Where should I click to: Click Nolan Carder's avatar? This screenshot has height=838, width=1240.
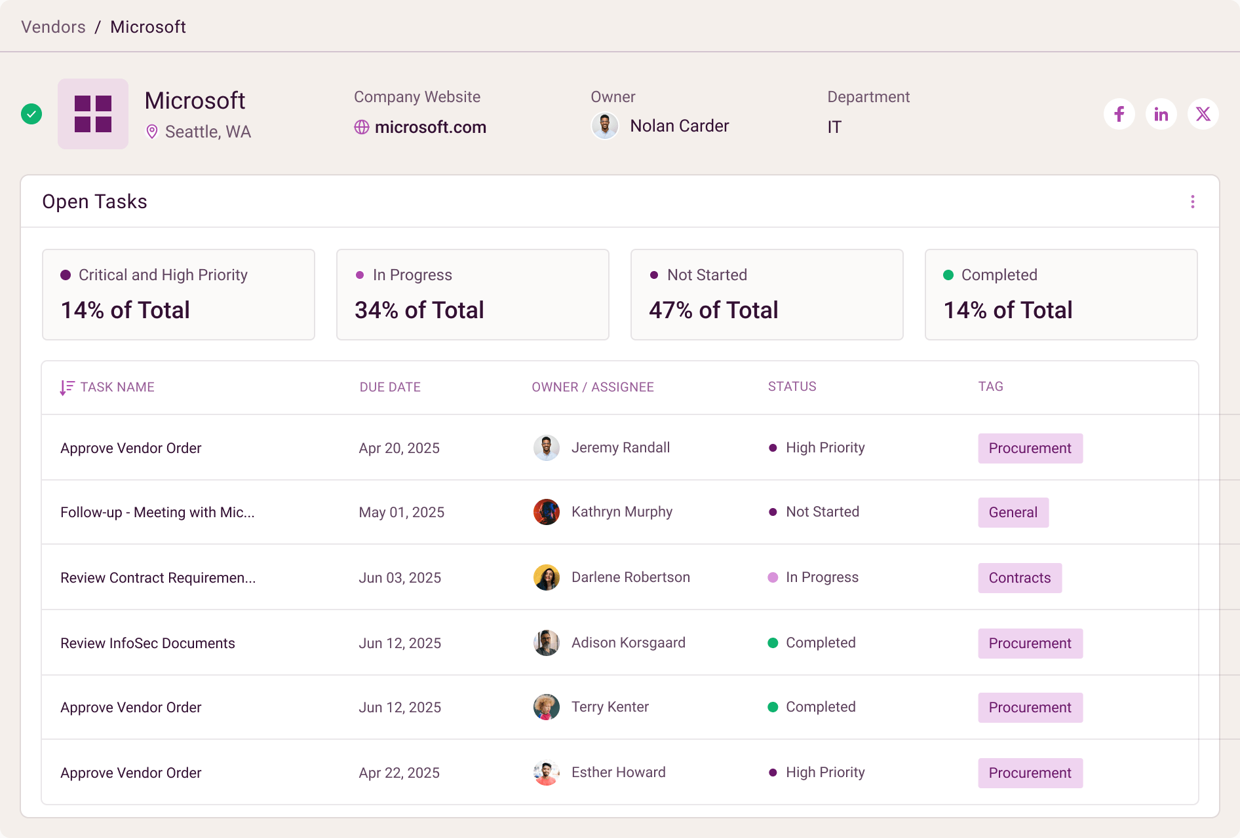(605, 126)
